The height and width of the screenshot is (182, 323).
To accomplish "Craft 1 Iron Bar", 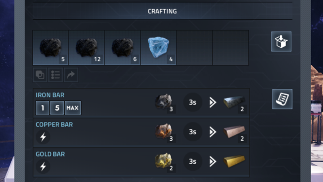I will click(42, 108).
